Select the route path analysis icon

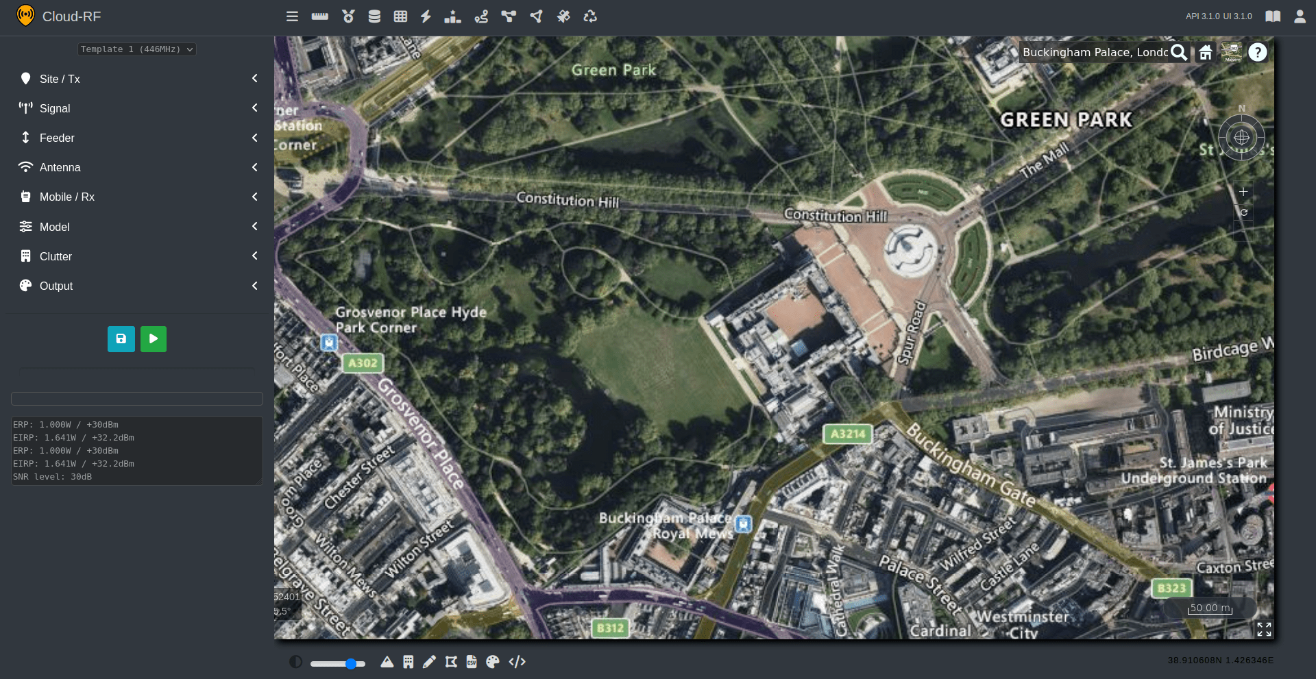481,16
